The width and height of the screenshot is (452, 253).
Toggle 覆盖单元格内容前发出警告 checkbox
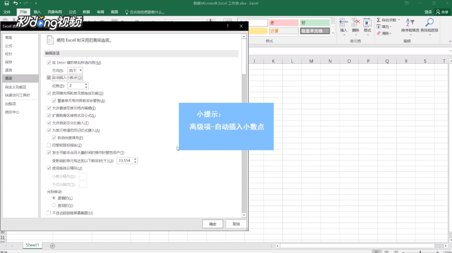point(54,101)
